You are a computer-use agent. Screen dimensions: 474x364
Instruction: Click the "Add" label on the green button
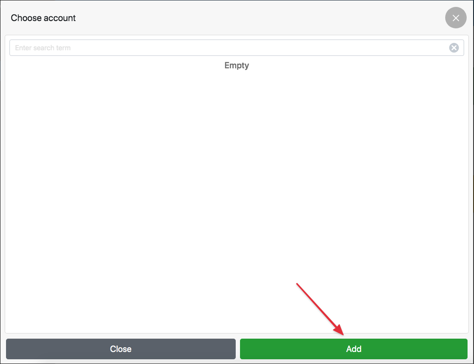354,349
